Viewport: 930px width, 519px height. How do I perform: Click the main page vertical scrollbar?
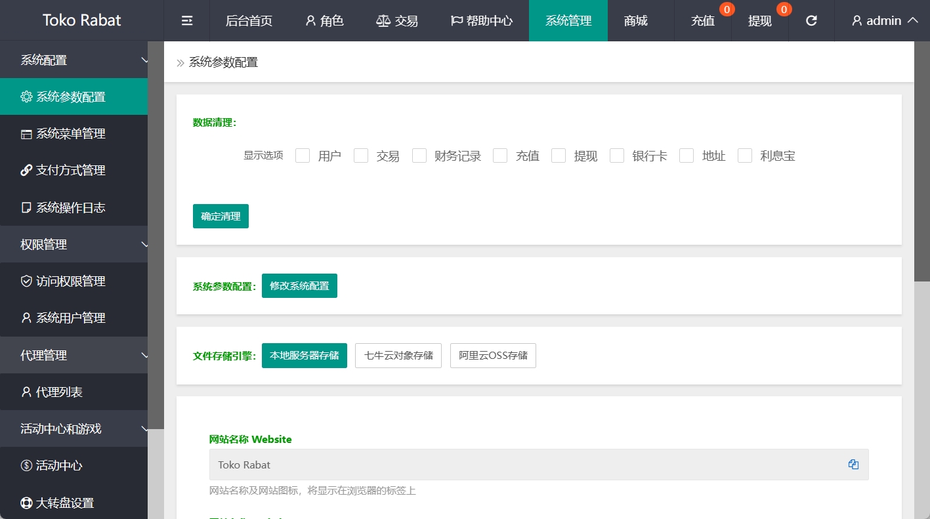click(921, 164)
